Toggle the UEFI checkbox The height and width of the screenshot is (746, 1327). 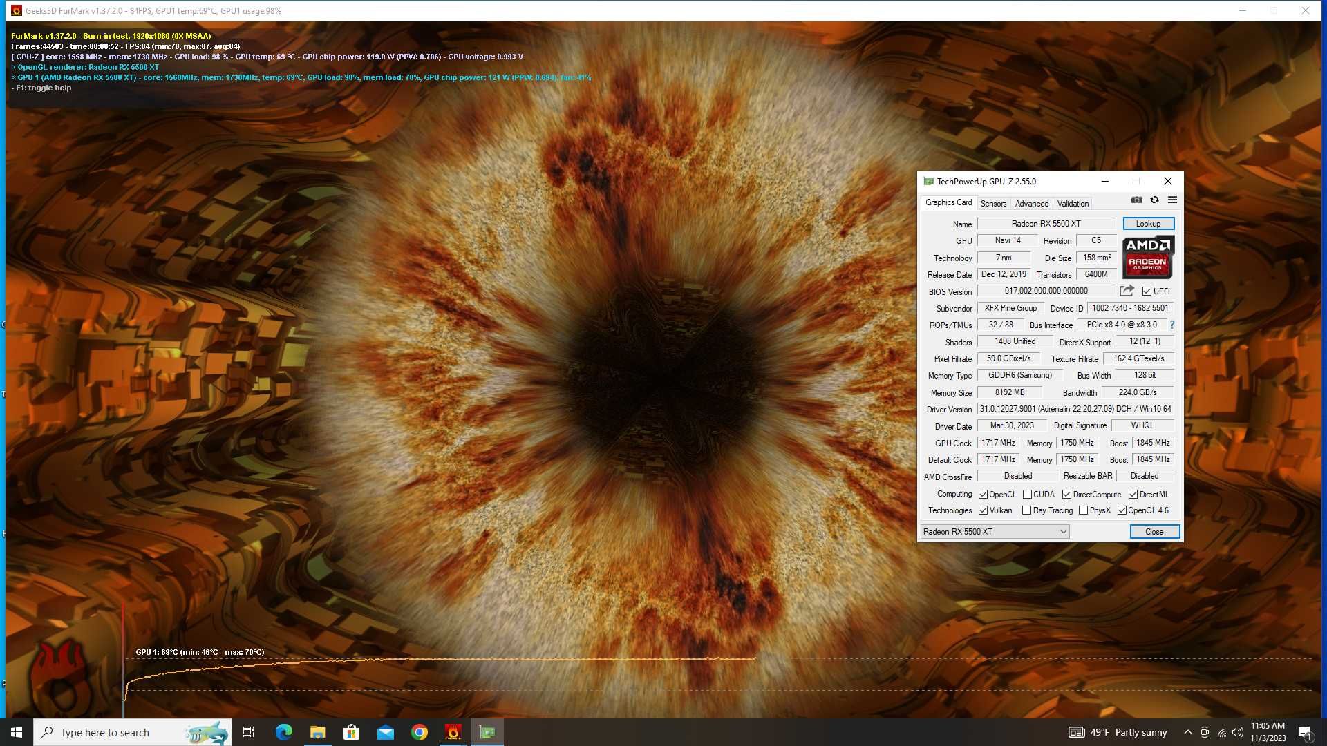(x=1147, y=291)
